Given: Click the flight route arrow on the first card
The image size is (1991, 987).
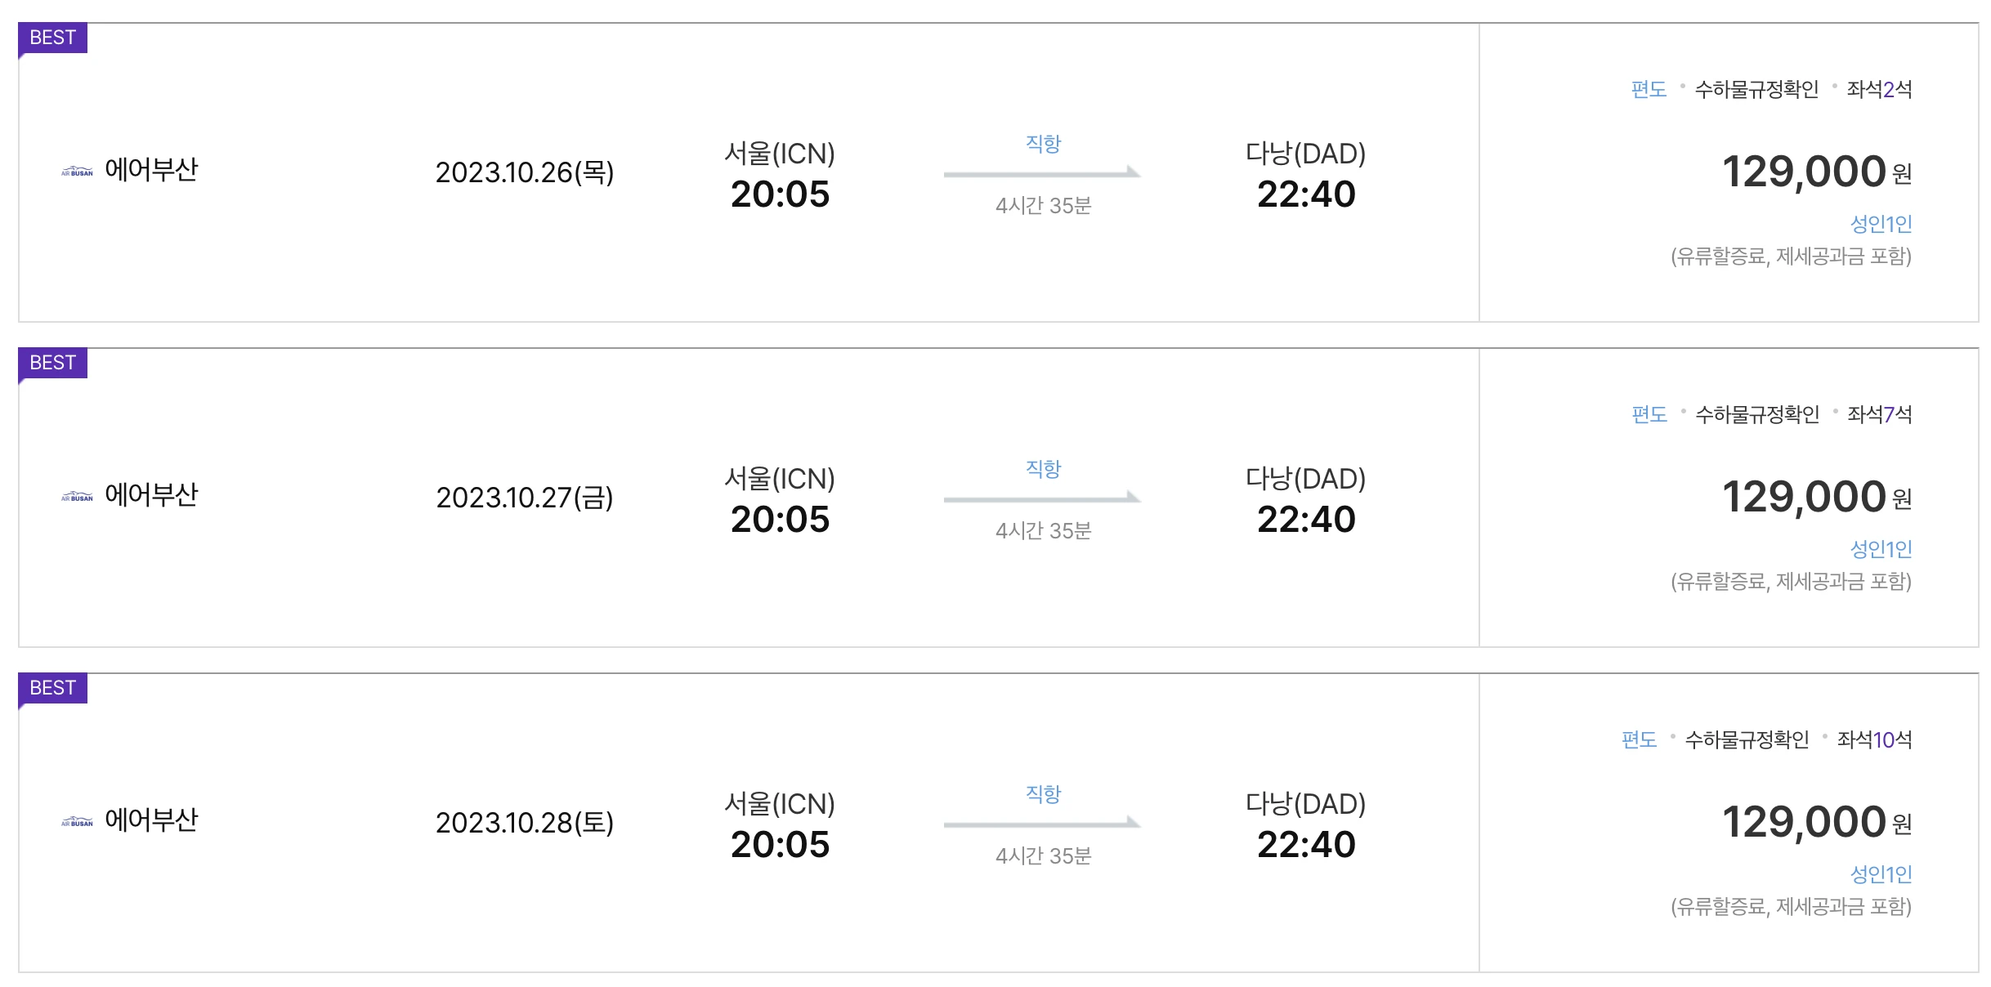Looking at the screenshot, I should pos(1042,173).
